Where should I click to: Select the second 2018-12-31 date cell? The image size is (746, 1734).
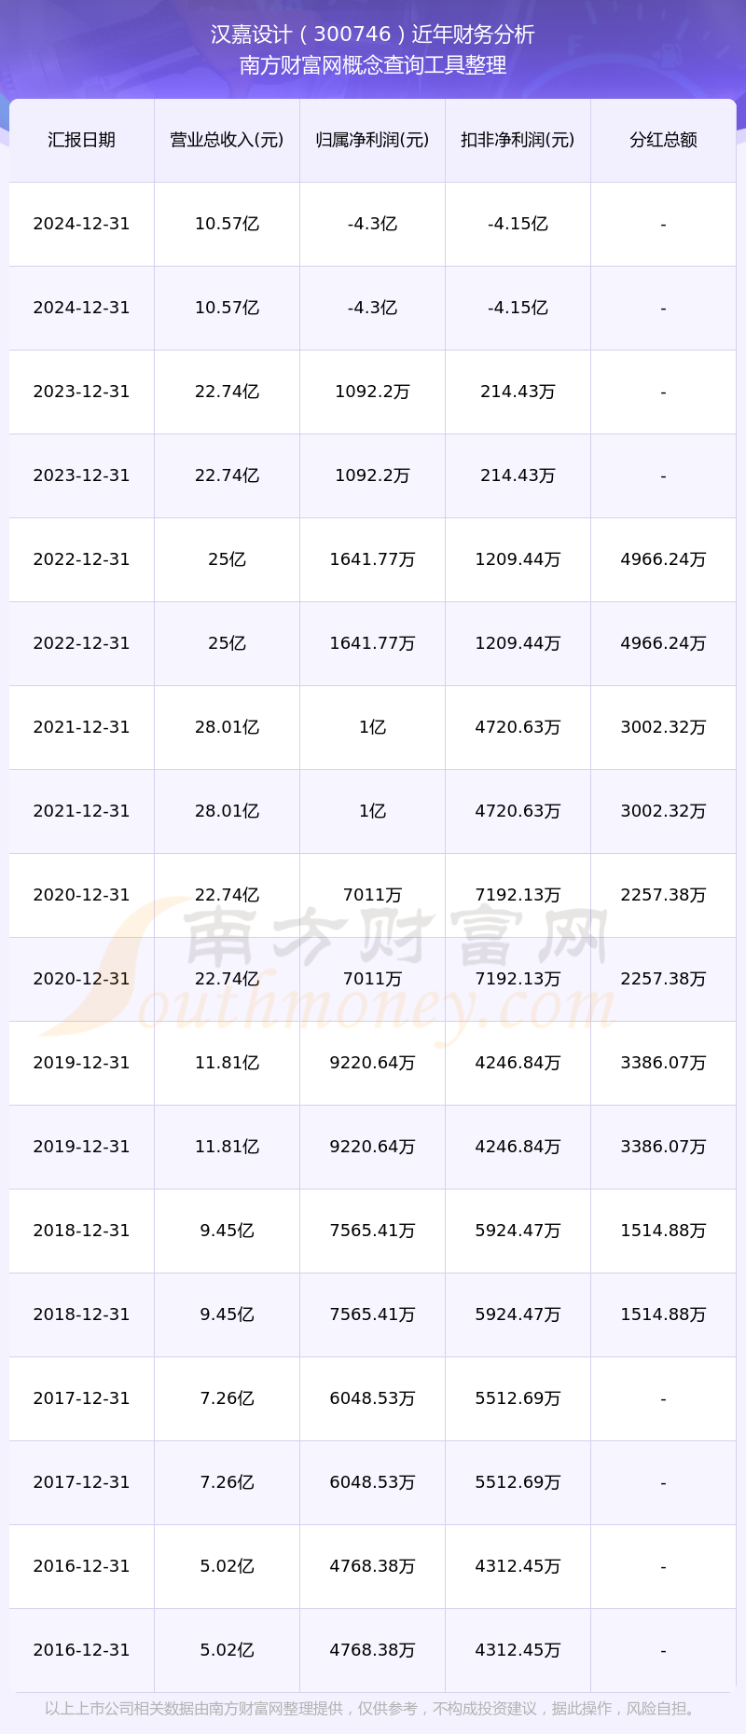coord(81,1314)
